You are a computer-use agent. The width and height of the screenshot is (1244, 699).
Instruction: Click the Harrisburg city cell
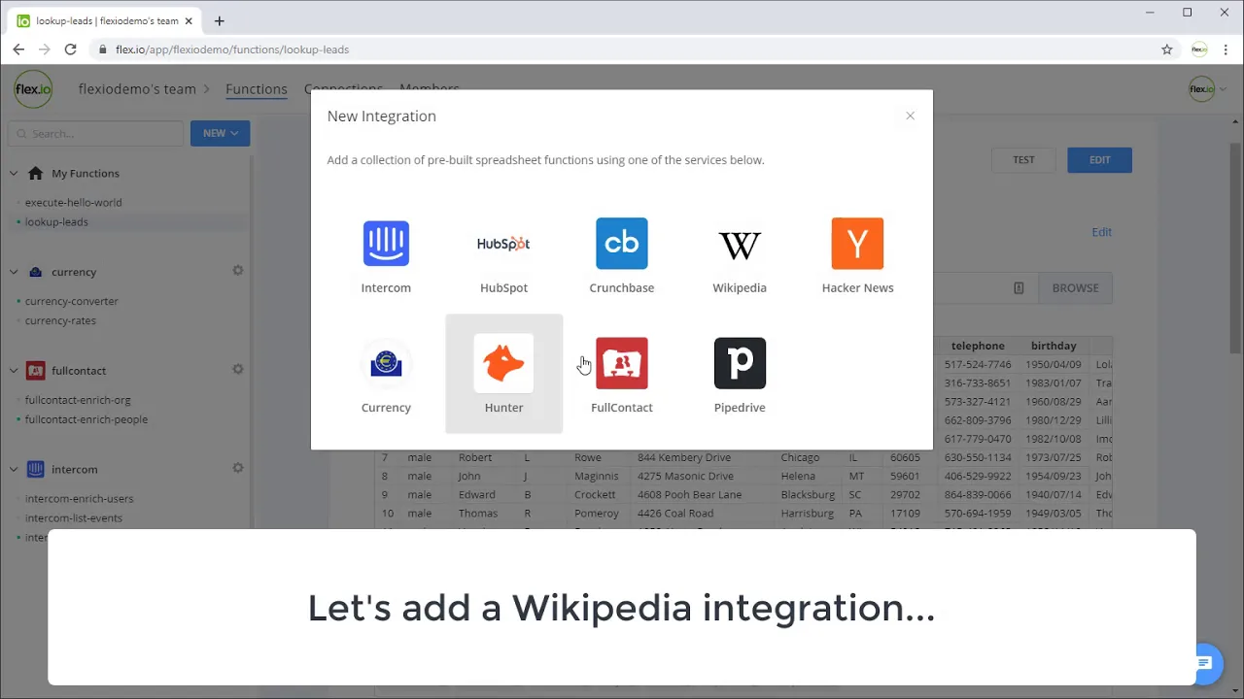point(808,513)
